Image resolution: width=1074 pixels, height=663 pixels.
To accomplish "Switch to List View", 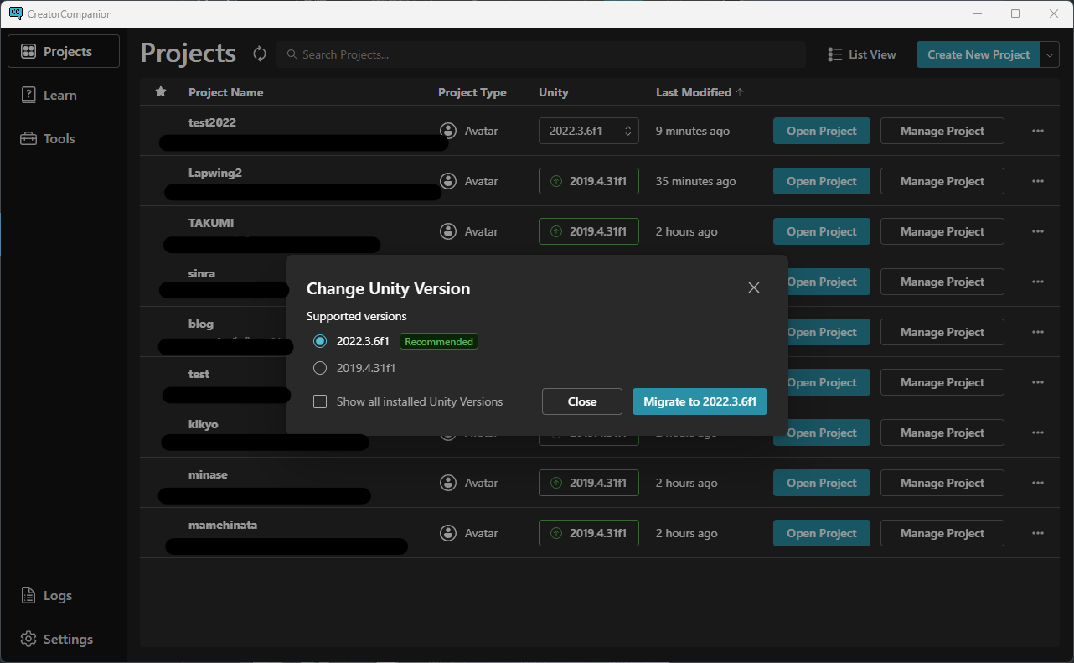I will 862,54.
